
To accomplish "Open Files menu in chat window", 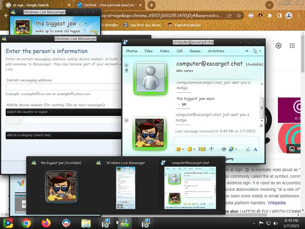I will [x=148, y=51].
